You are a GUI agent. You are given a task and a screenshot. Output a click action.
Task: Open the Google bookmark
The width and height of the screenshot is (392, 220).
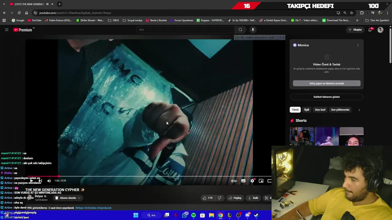[18, 20]
